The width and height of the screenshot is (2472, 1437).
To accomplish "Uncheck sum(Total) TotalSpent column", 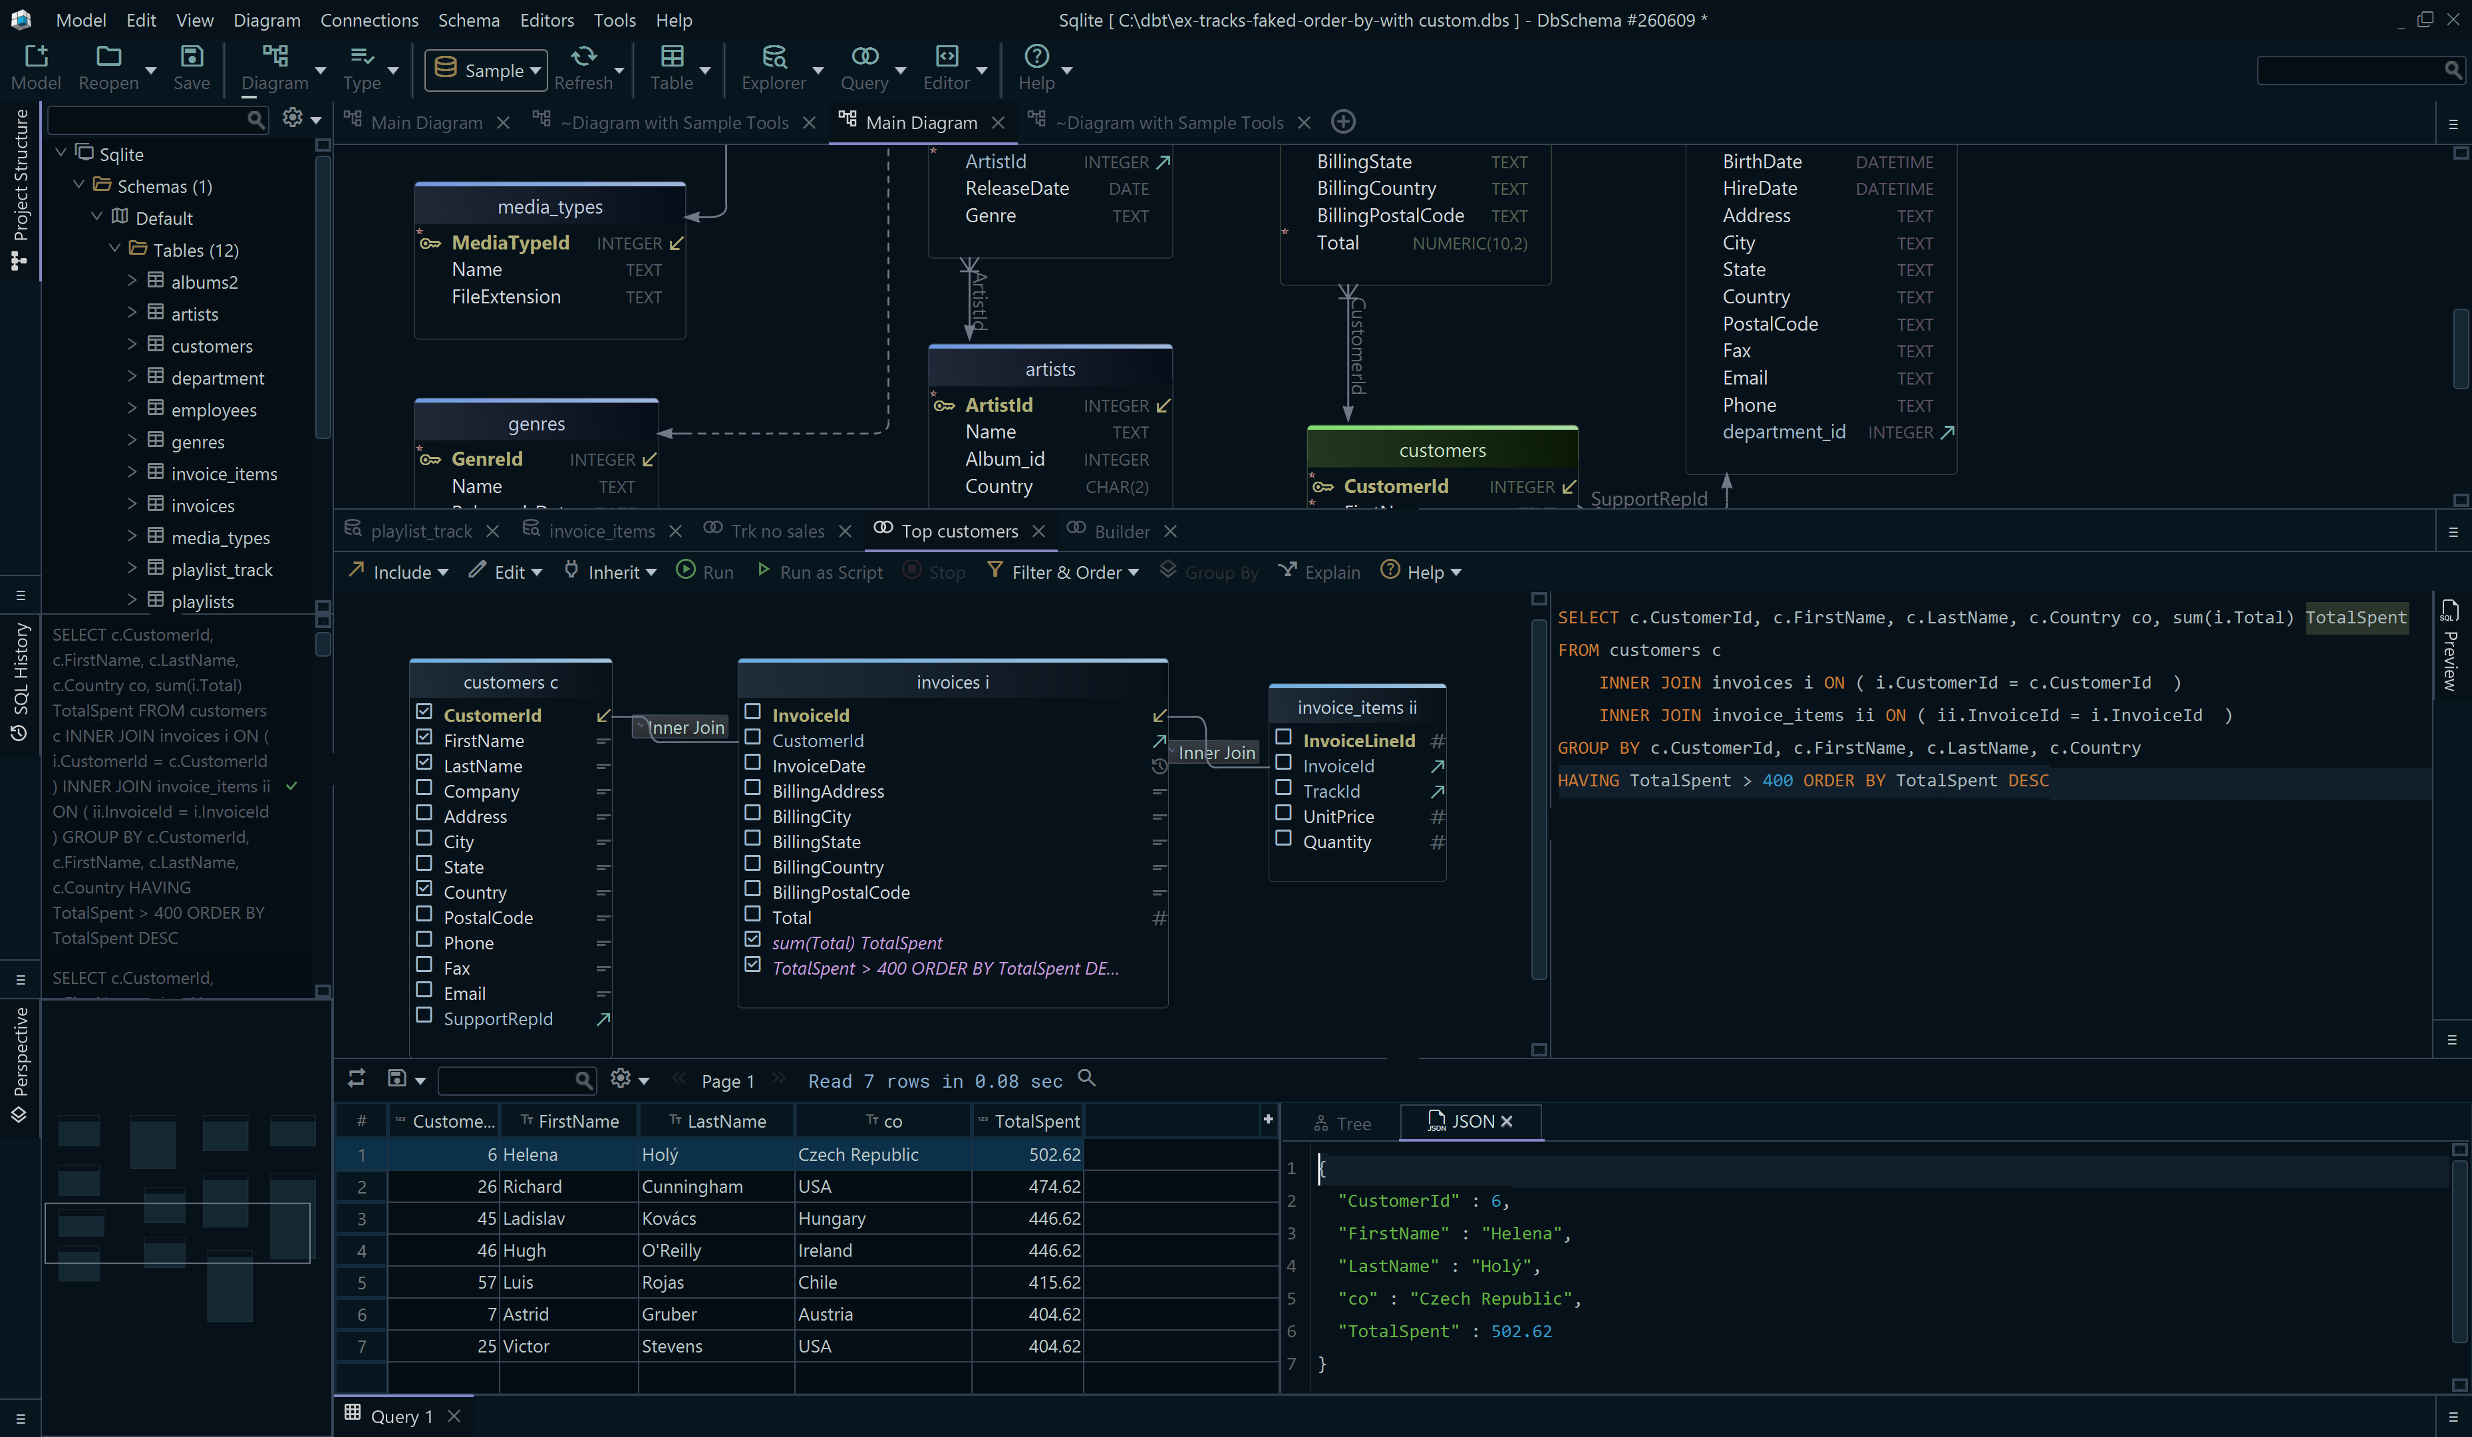I will coord(752,939).
